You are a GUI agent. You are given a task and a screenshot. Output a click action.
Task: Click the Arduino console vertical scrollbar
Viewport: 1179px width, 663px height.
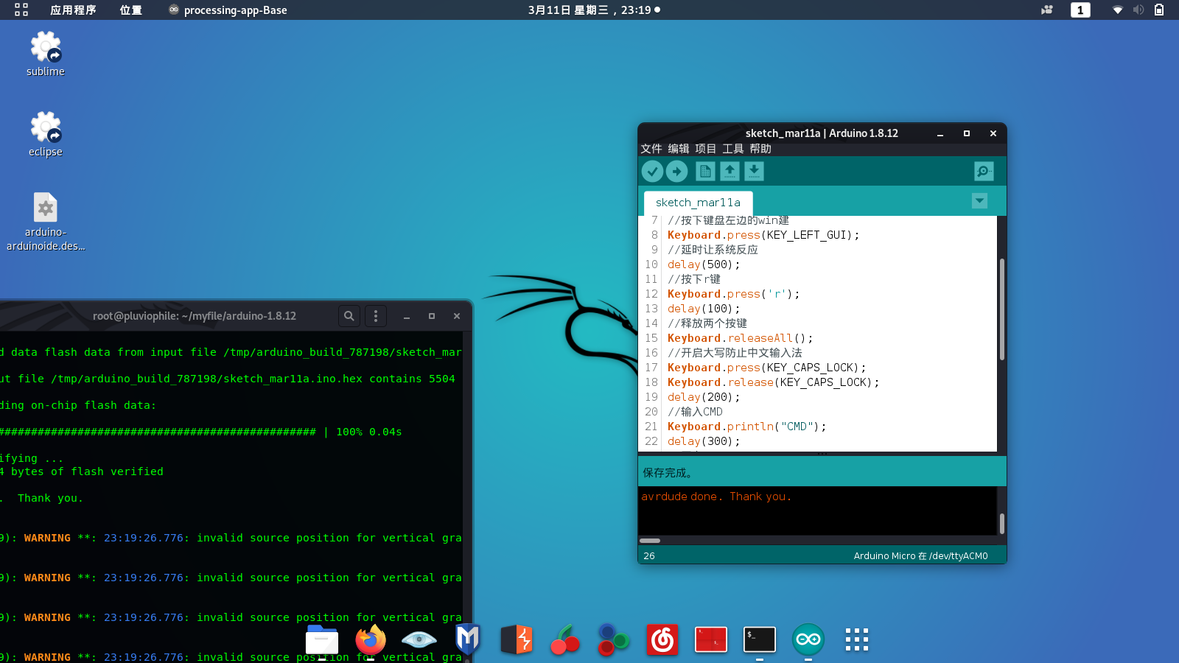point(1001,523)
